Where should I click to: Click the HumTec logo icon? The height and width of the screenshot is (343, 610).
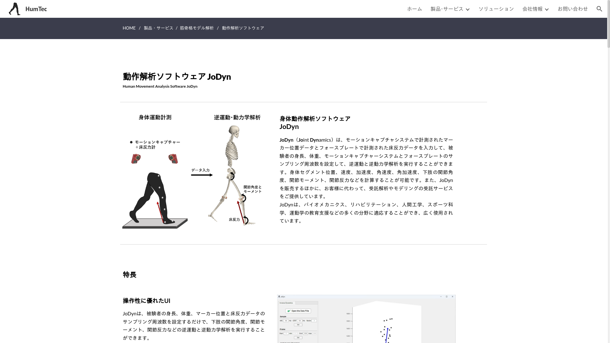pos(15,9)
